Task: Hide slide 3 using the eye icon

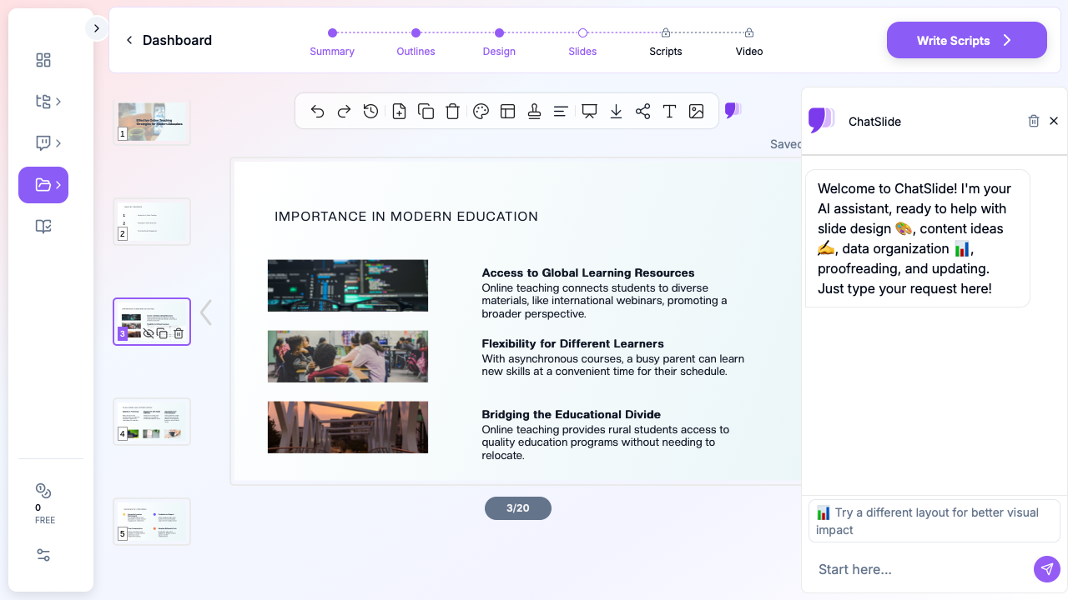Action: 149,333
